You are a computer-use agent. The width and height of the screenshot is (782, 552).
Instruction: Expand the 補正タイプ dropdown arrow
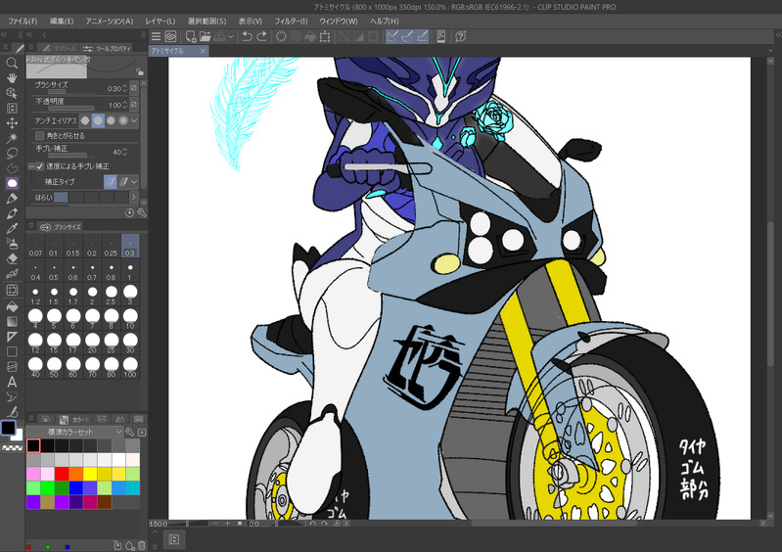coord(134,181)
